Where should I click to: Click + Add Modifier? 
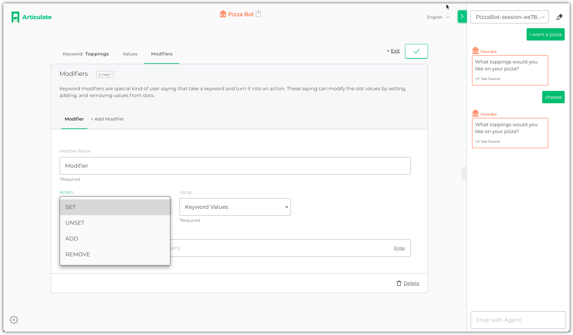pos(107,119)
